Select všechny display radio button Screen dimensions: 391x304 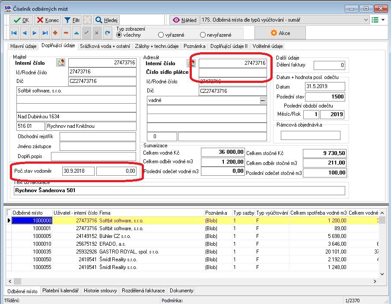tap(119, 35)
